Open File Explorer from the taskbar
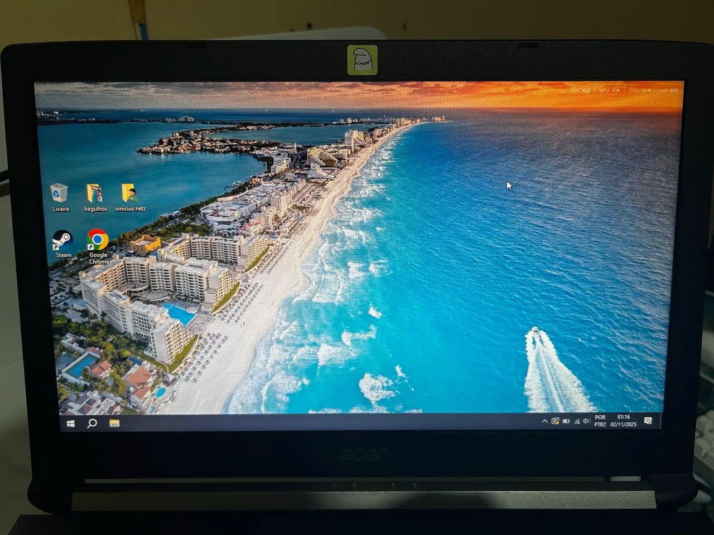Viewport: 714px width, 535px height. click(114, 424)
